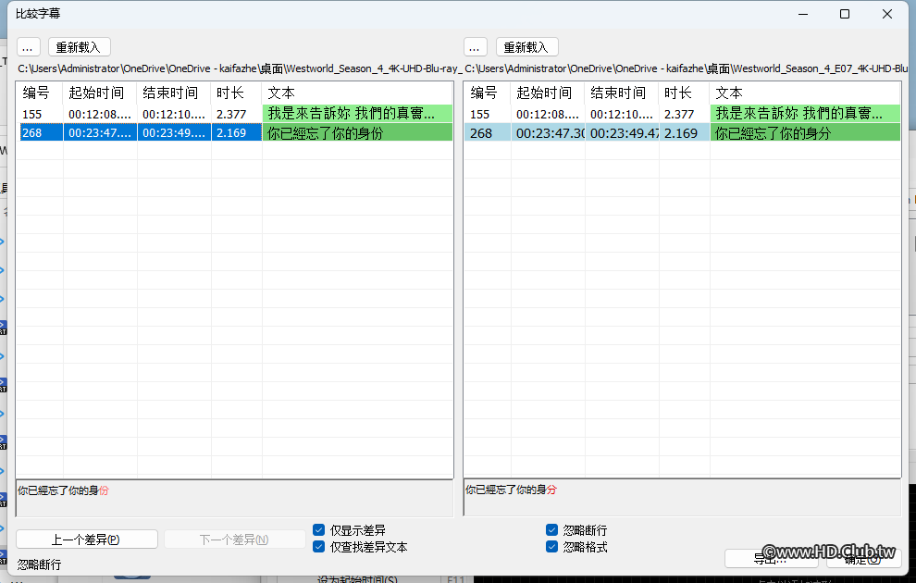This screenshot has width=916, height=583.
Task: Reload the left subtitle file
Action: click(x=79, y=47)
